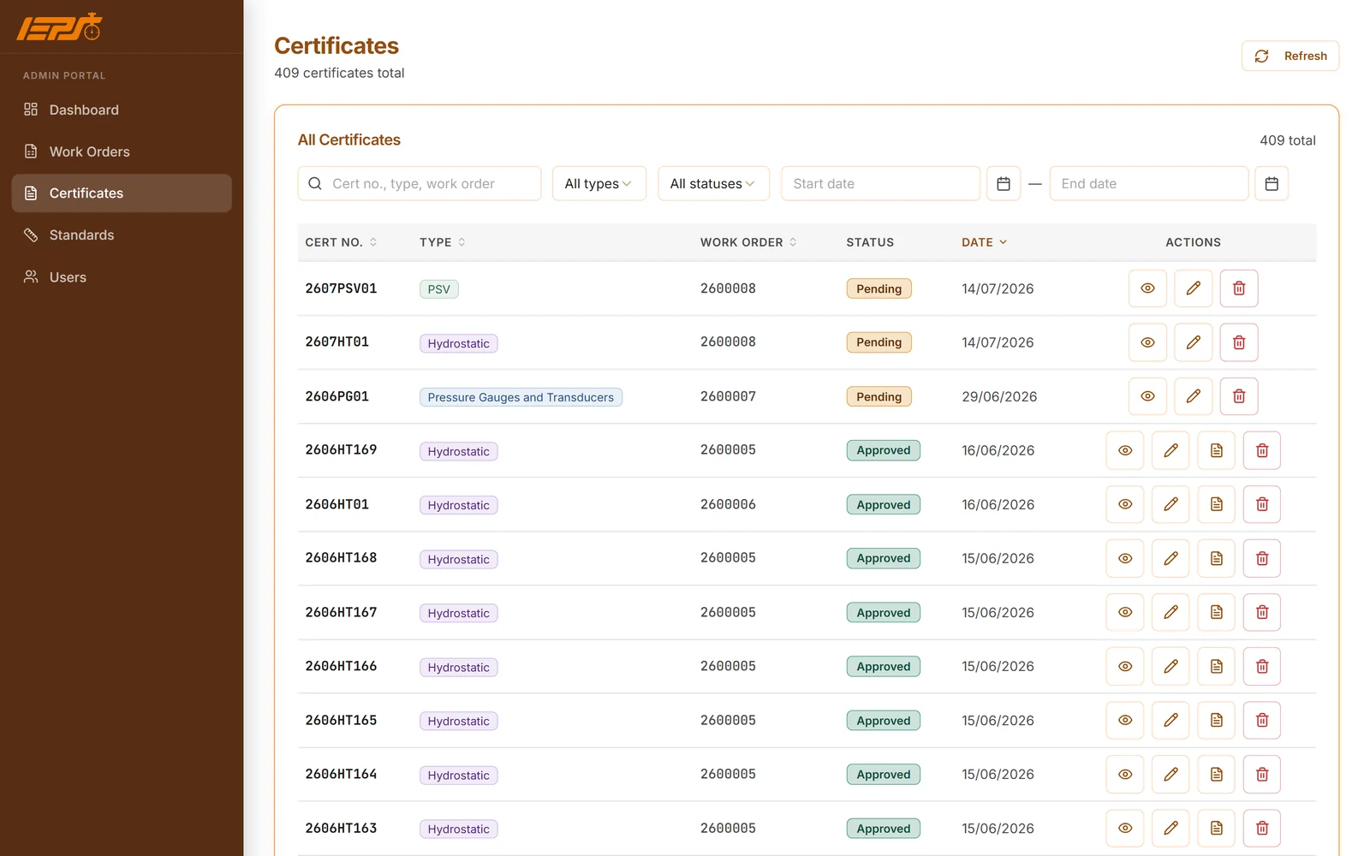View certificate 2606HT163 with eye icon

click(x=1125, y=828)
